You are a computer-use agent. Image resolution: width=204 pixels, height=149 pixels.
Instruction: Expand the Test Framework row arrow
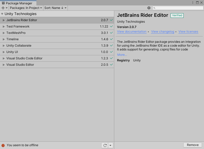click(4, 26)
